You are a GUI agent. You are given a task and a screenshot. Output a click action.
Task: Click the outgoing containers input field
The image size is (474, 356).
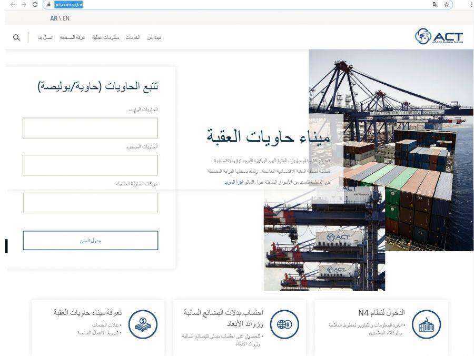click(x=90, y=165)
